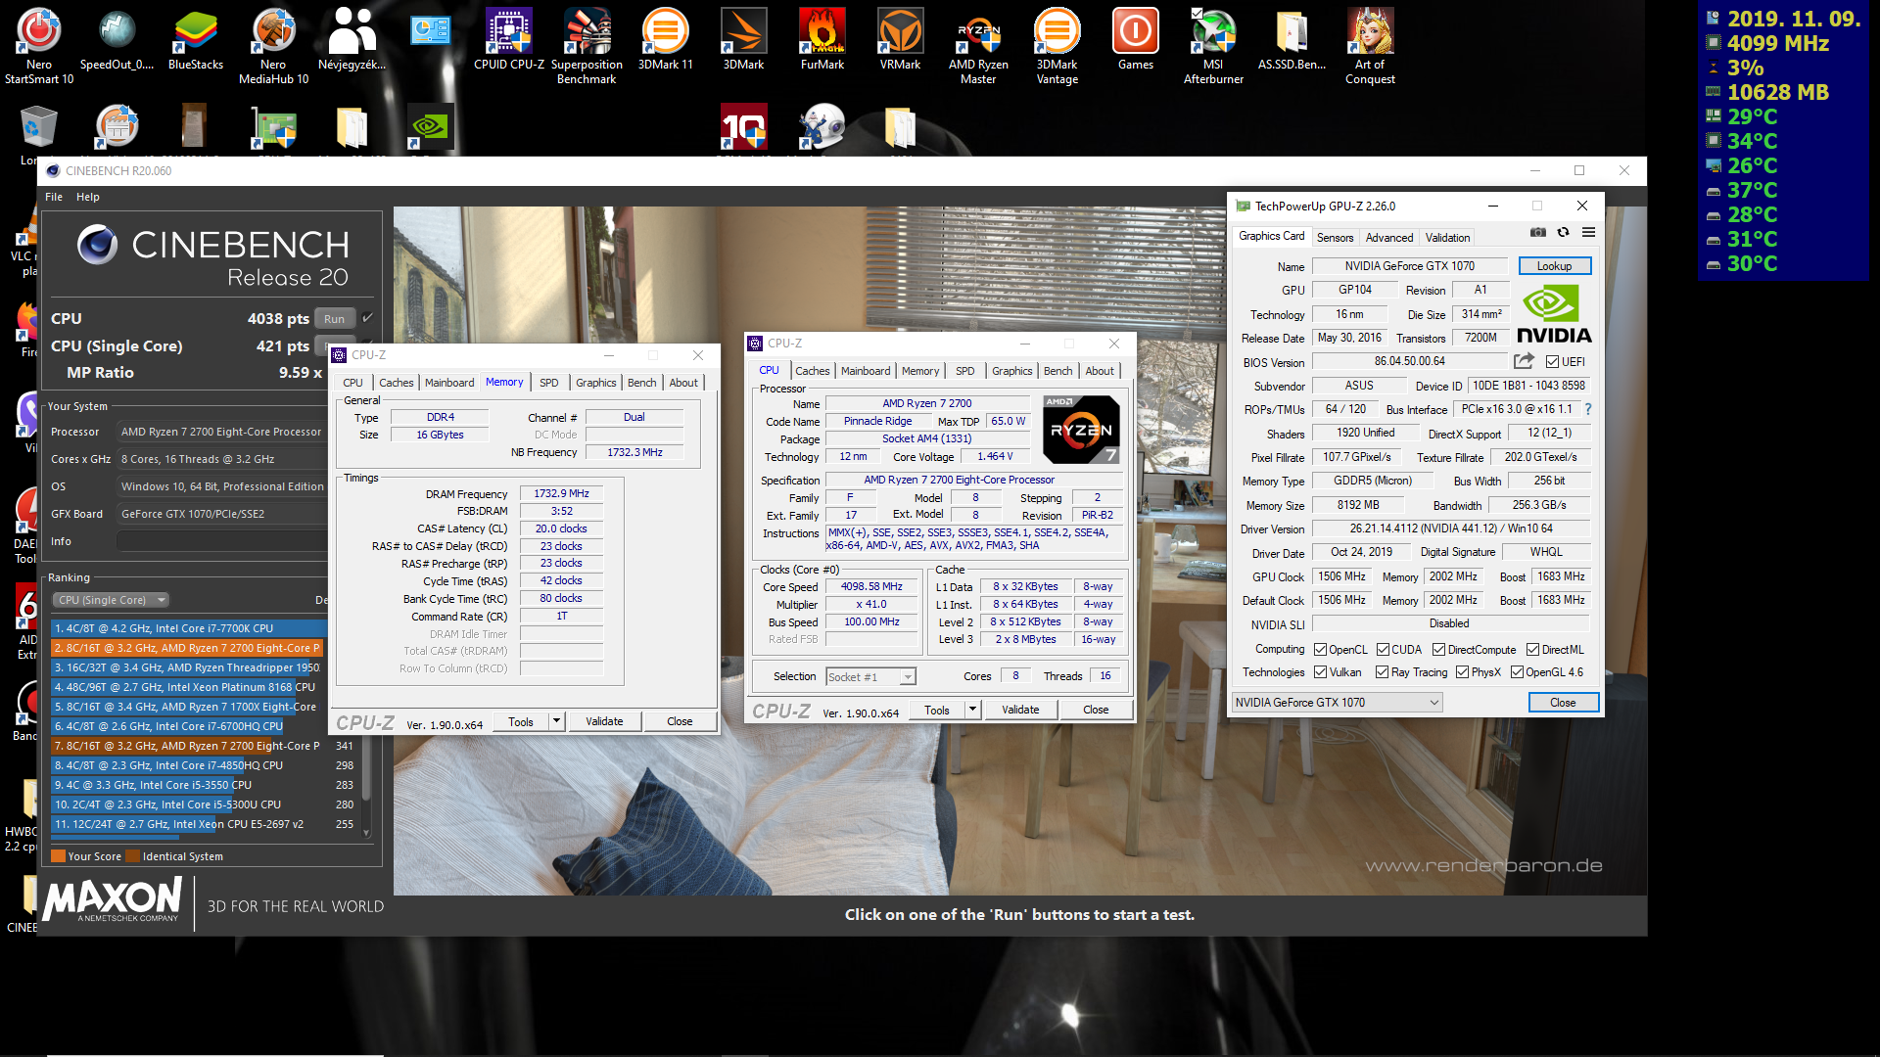1880x1057 pixels.
Task: Open 3DMark Vantage desktop icon
Action: [1057, 45]
